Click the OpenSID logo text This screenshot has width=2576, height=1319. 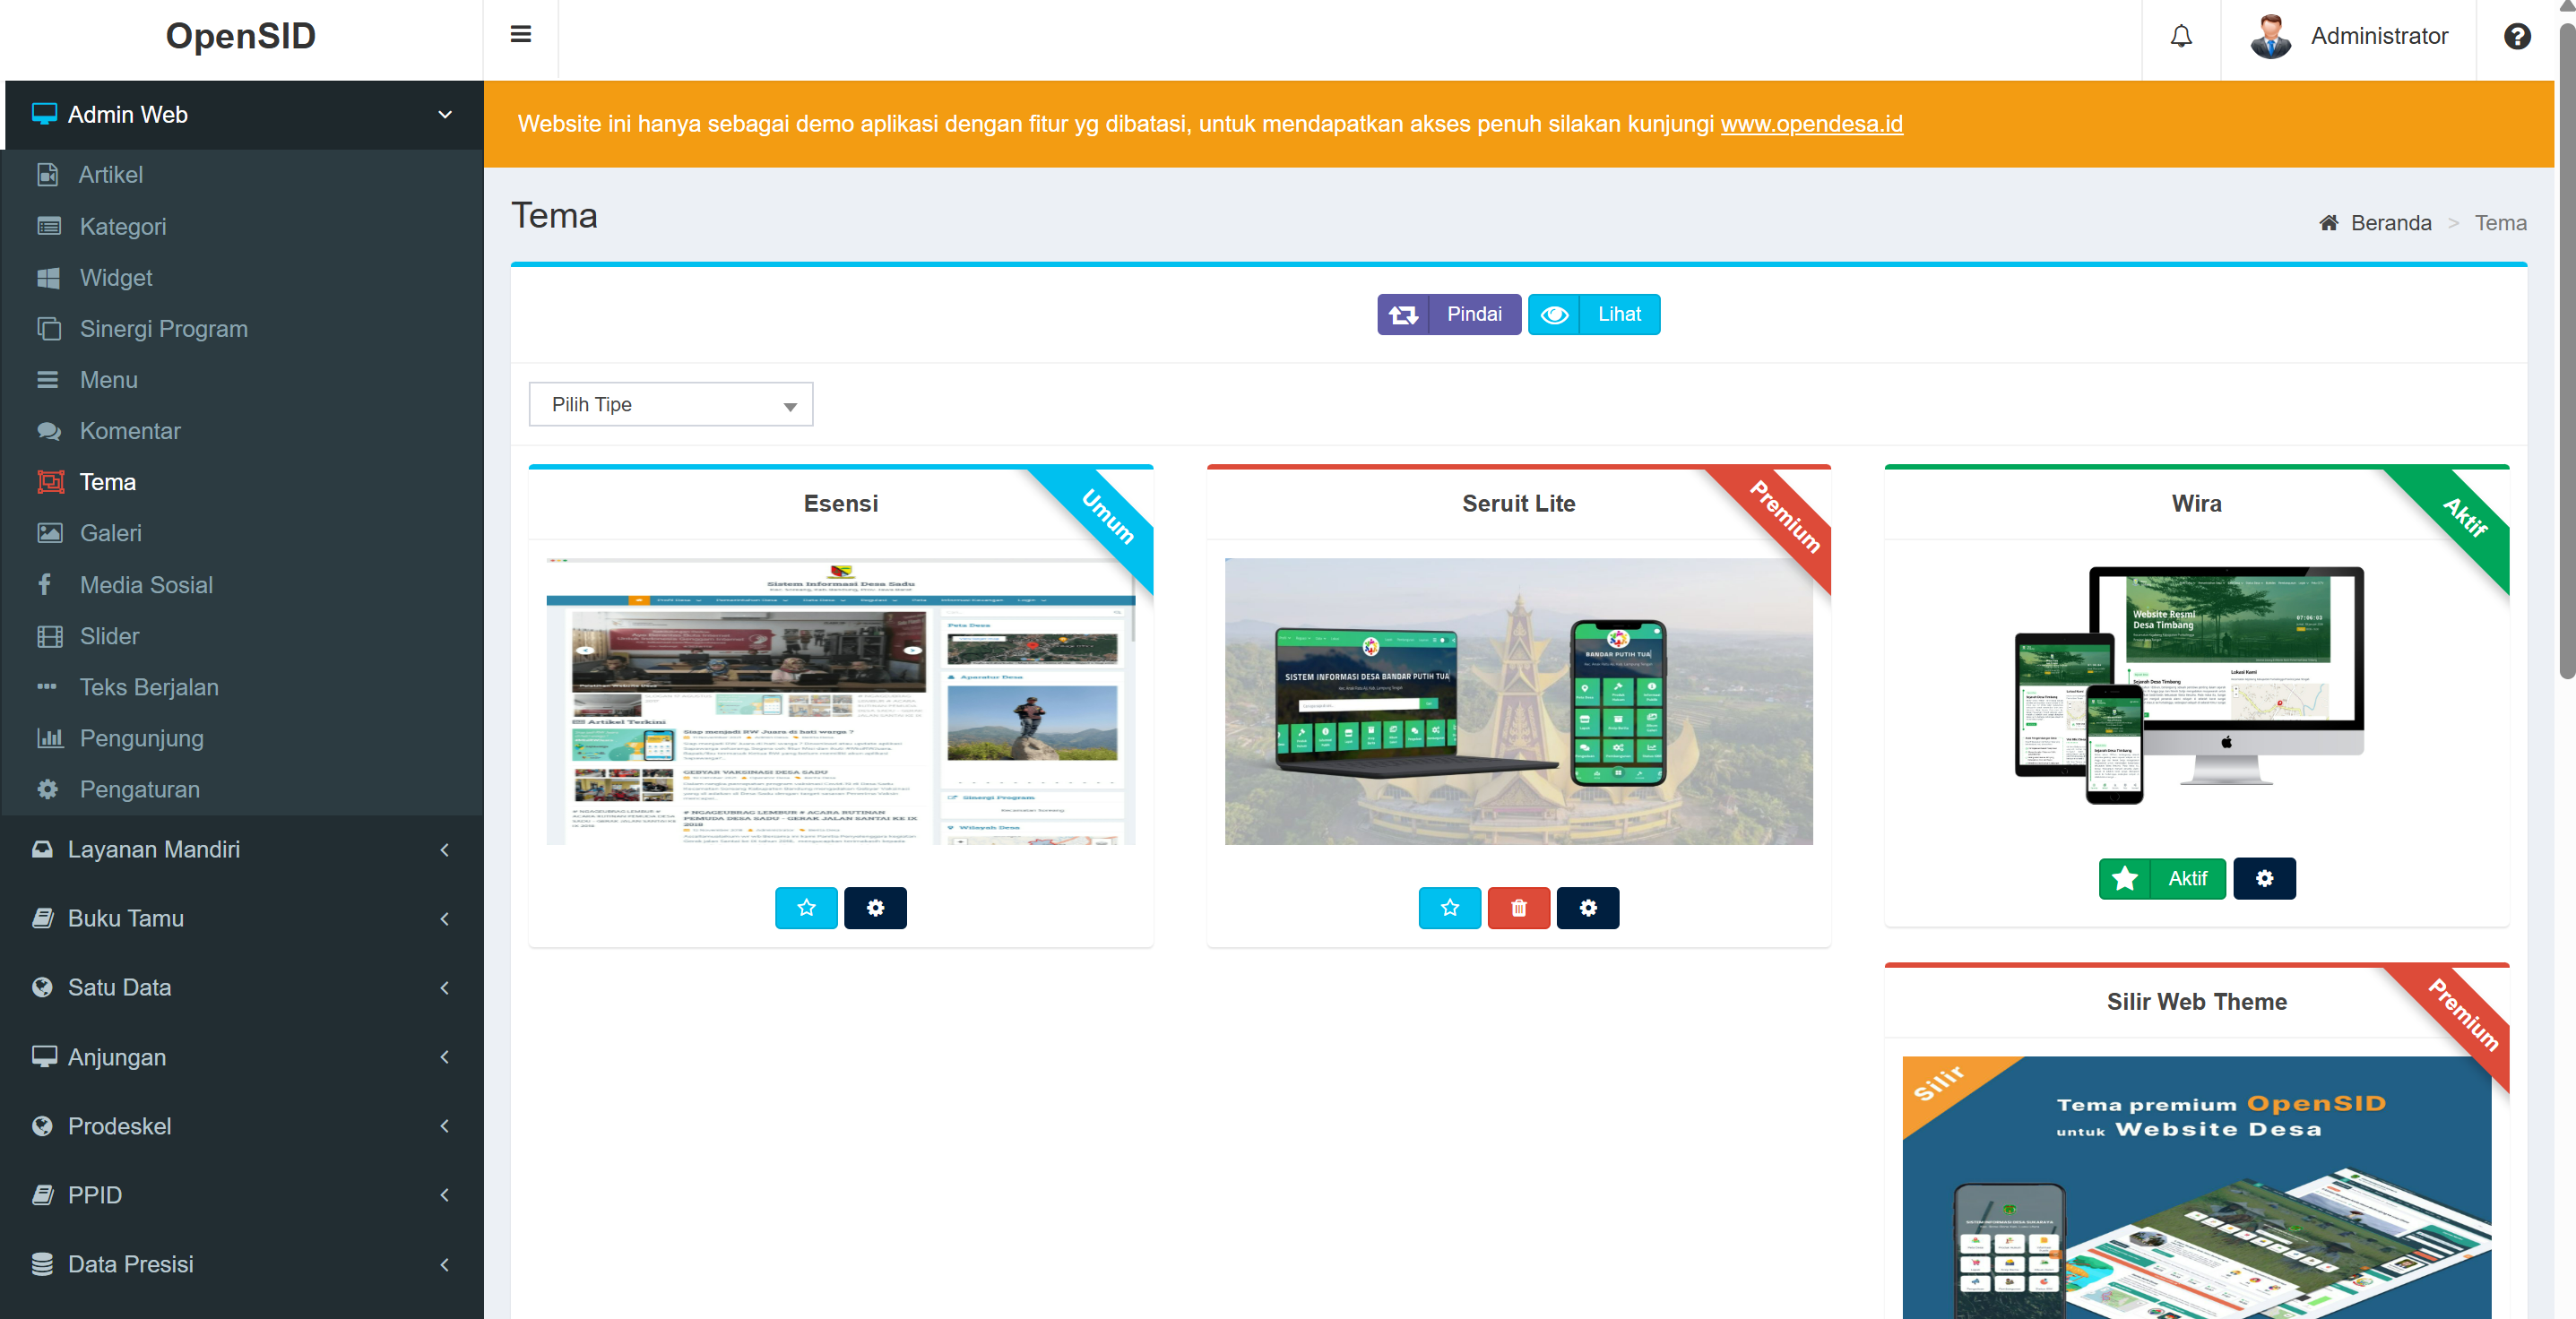pos(240,36)
